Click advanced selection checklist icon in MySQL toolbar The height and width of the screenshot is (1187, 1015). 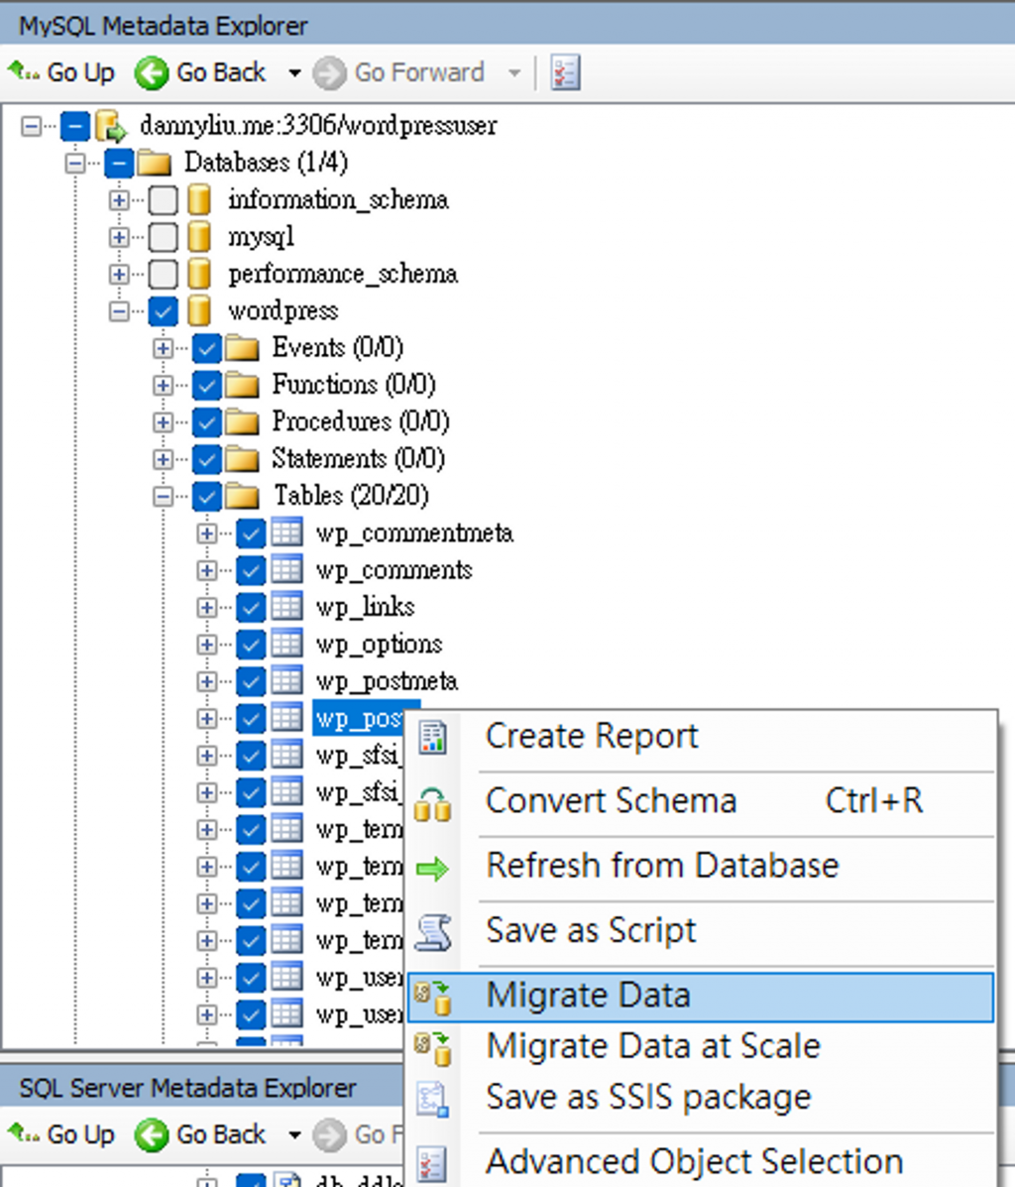[565, 72]
